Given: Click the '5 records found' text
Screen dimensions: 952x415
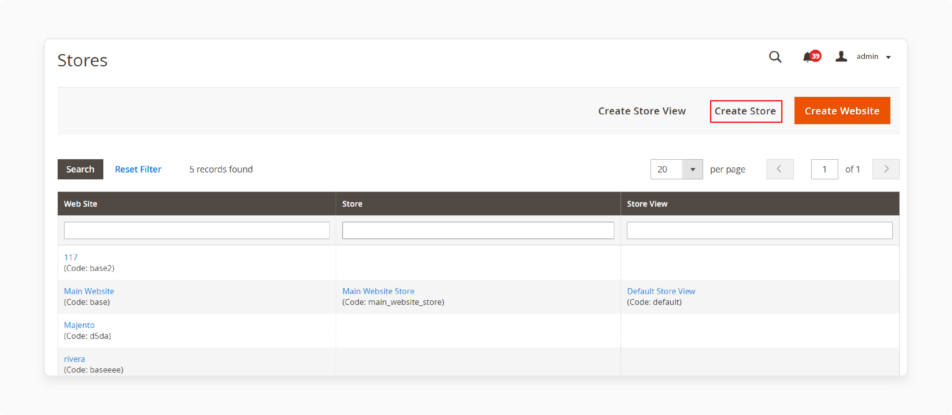Looking at the screenshot, I should pyautogui.click(x=221, y=169).
